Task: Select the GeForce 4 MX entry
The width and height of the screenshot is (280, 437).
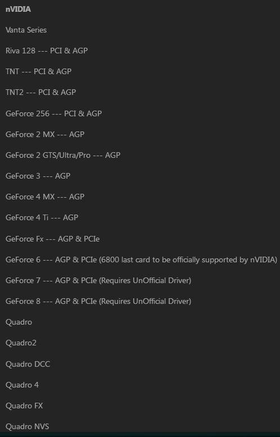Action: tap(45, 197)
